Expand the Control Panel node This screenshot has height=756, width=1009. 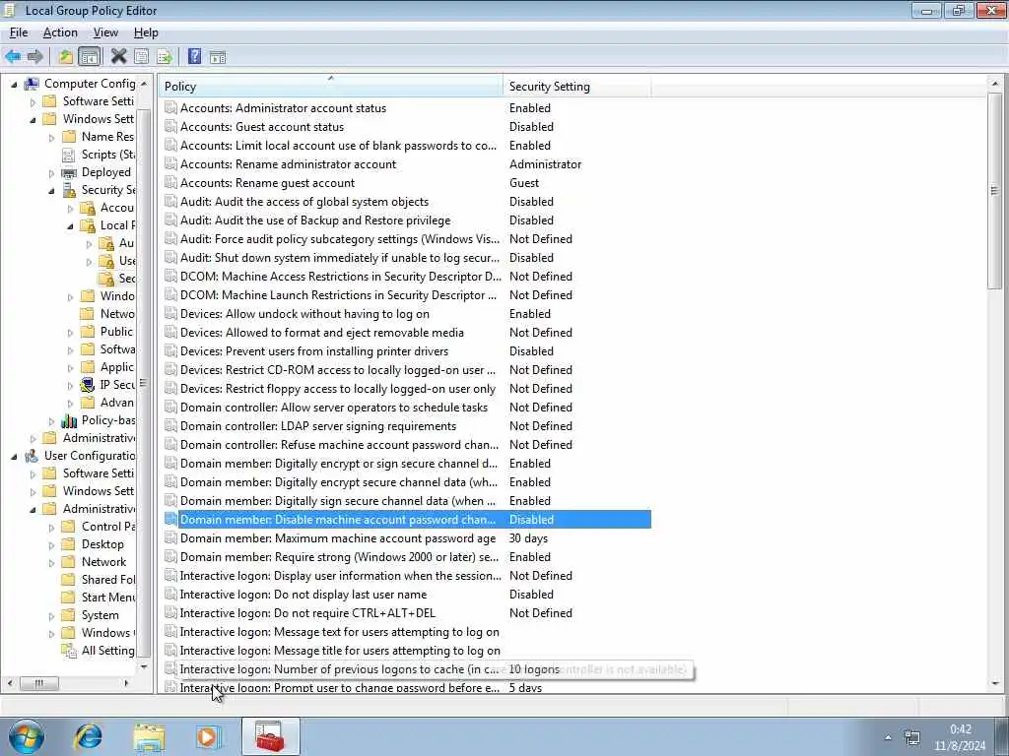[51, 528]
